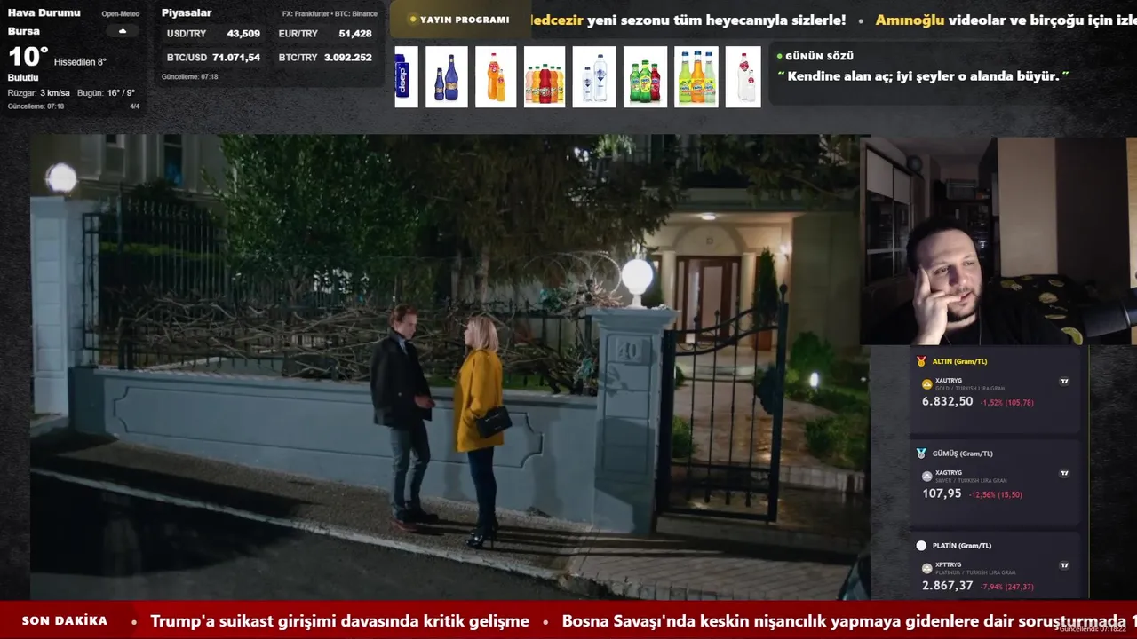Click the GÜMÜŞ (Gram/TL) card heading
1137x639 pixels.
point(962,454)
